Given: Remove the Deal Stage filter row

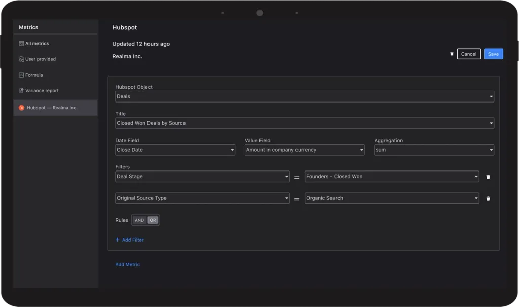Looking at the screenshot, I should coord(488,177).
